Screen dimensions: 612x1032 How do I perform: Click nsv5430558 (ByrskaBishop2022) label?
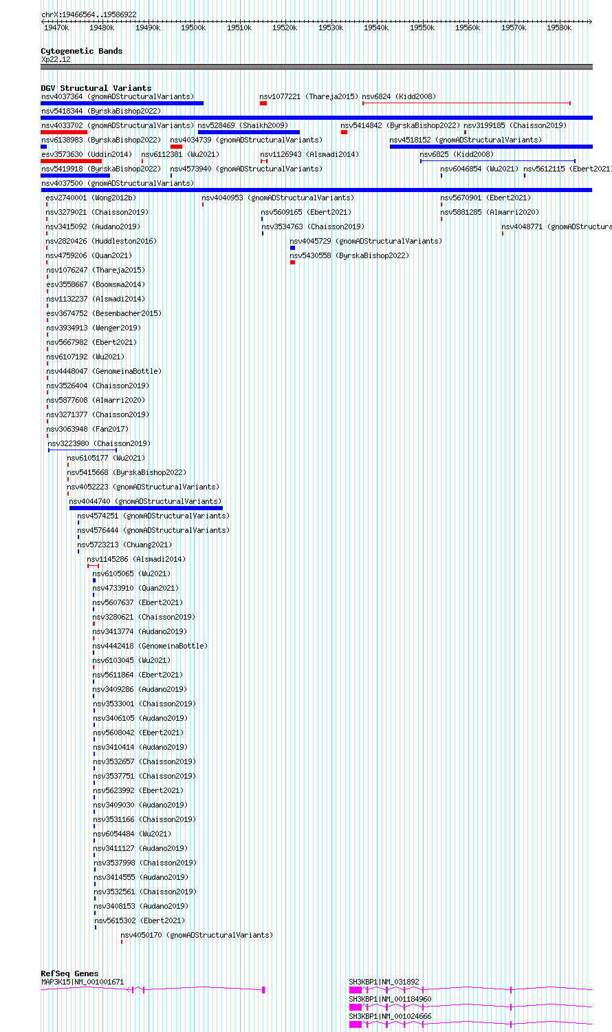pyautogui.click(x=349, y=256)
